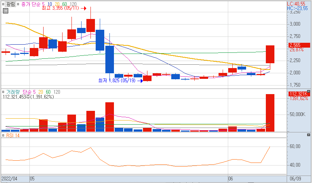This screenshot has height=183, width=312.
Task: Click the 06 month marker on time axis
Action: [230, 179]
